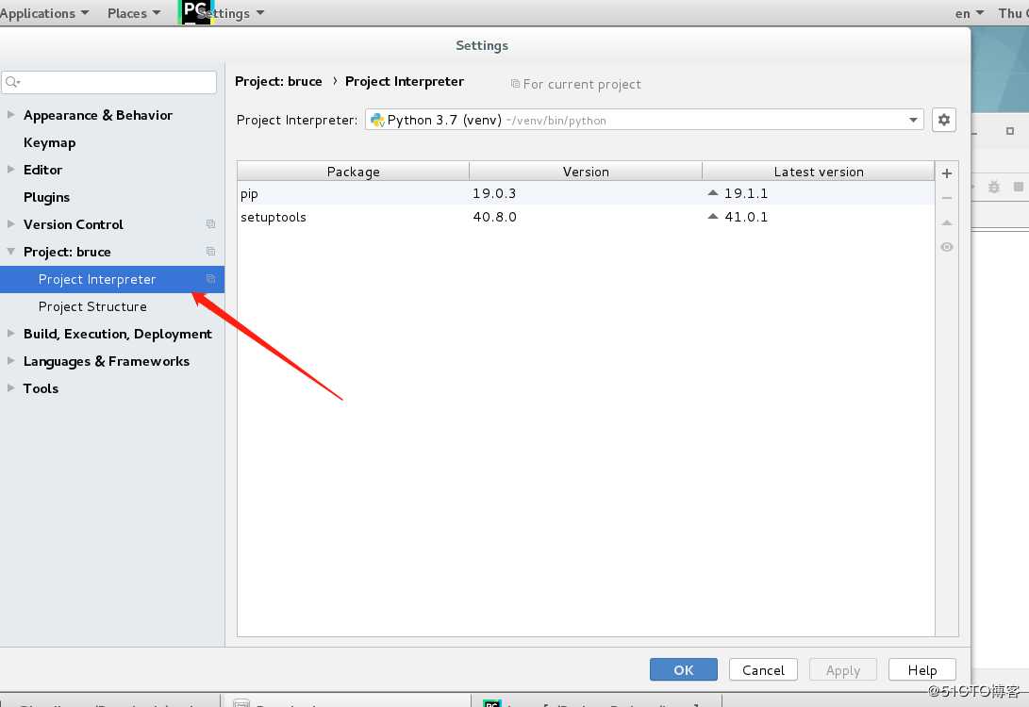Viewport: 1029px width, 707px height.
Task: Collapse the Project: bruce section
Action: point(10,252)
